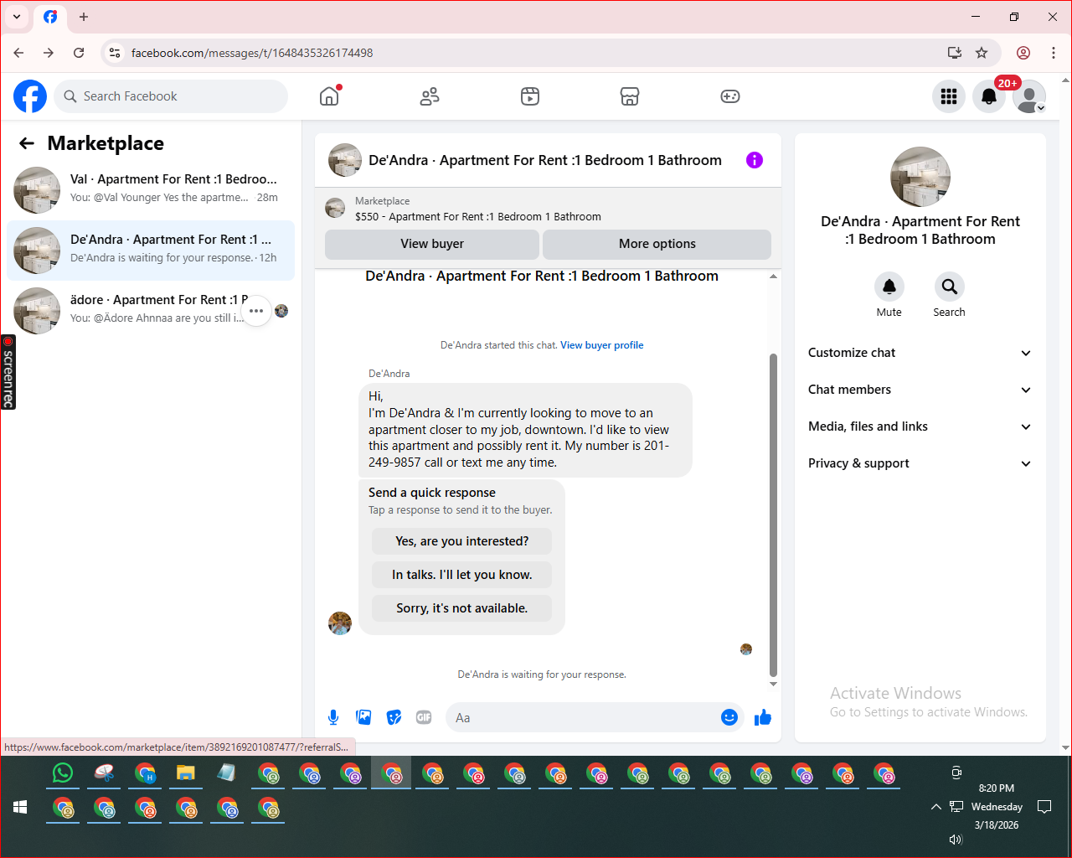Click More options button

click(x=657, y=244)
